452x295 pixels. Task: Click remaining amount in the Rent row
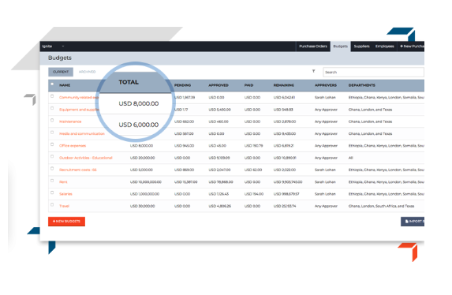coord(288,182)
